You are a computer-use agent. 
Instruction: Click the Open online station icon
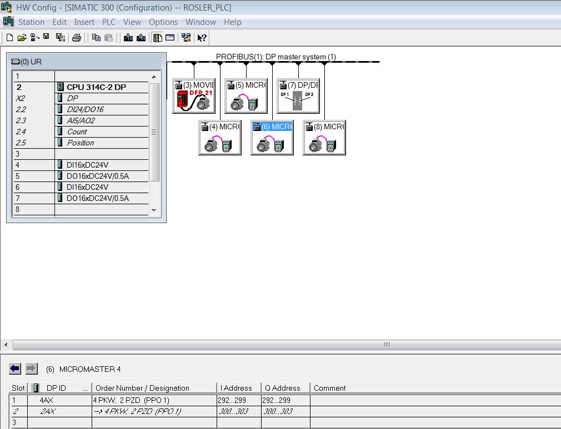coord(34,38)
